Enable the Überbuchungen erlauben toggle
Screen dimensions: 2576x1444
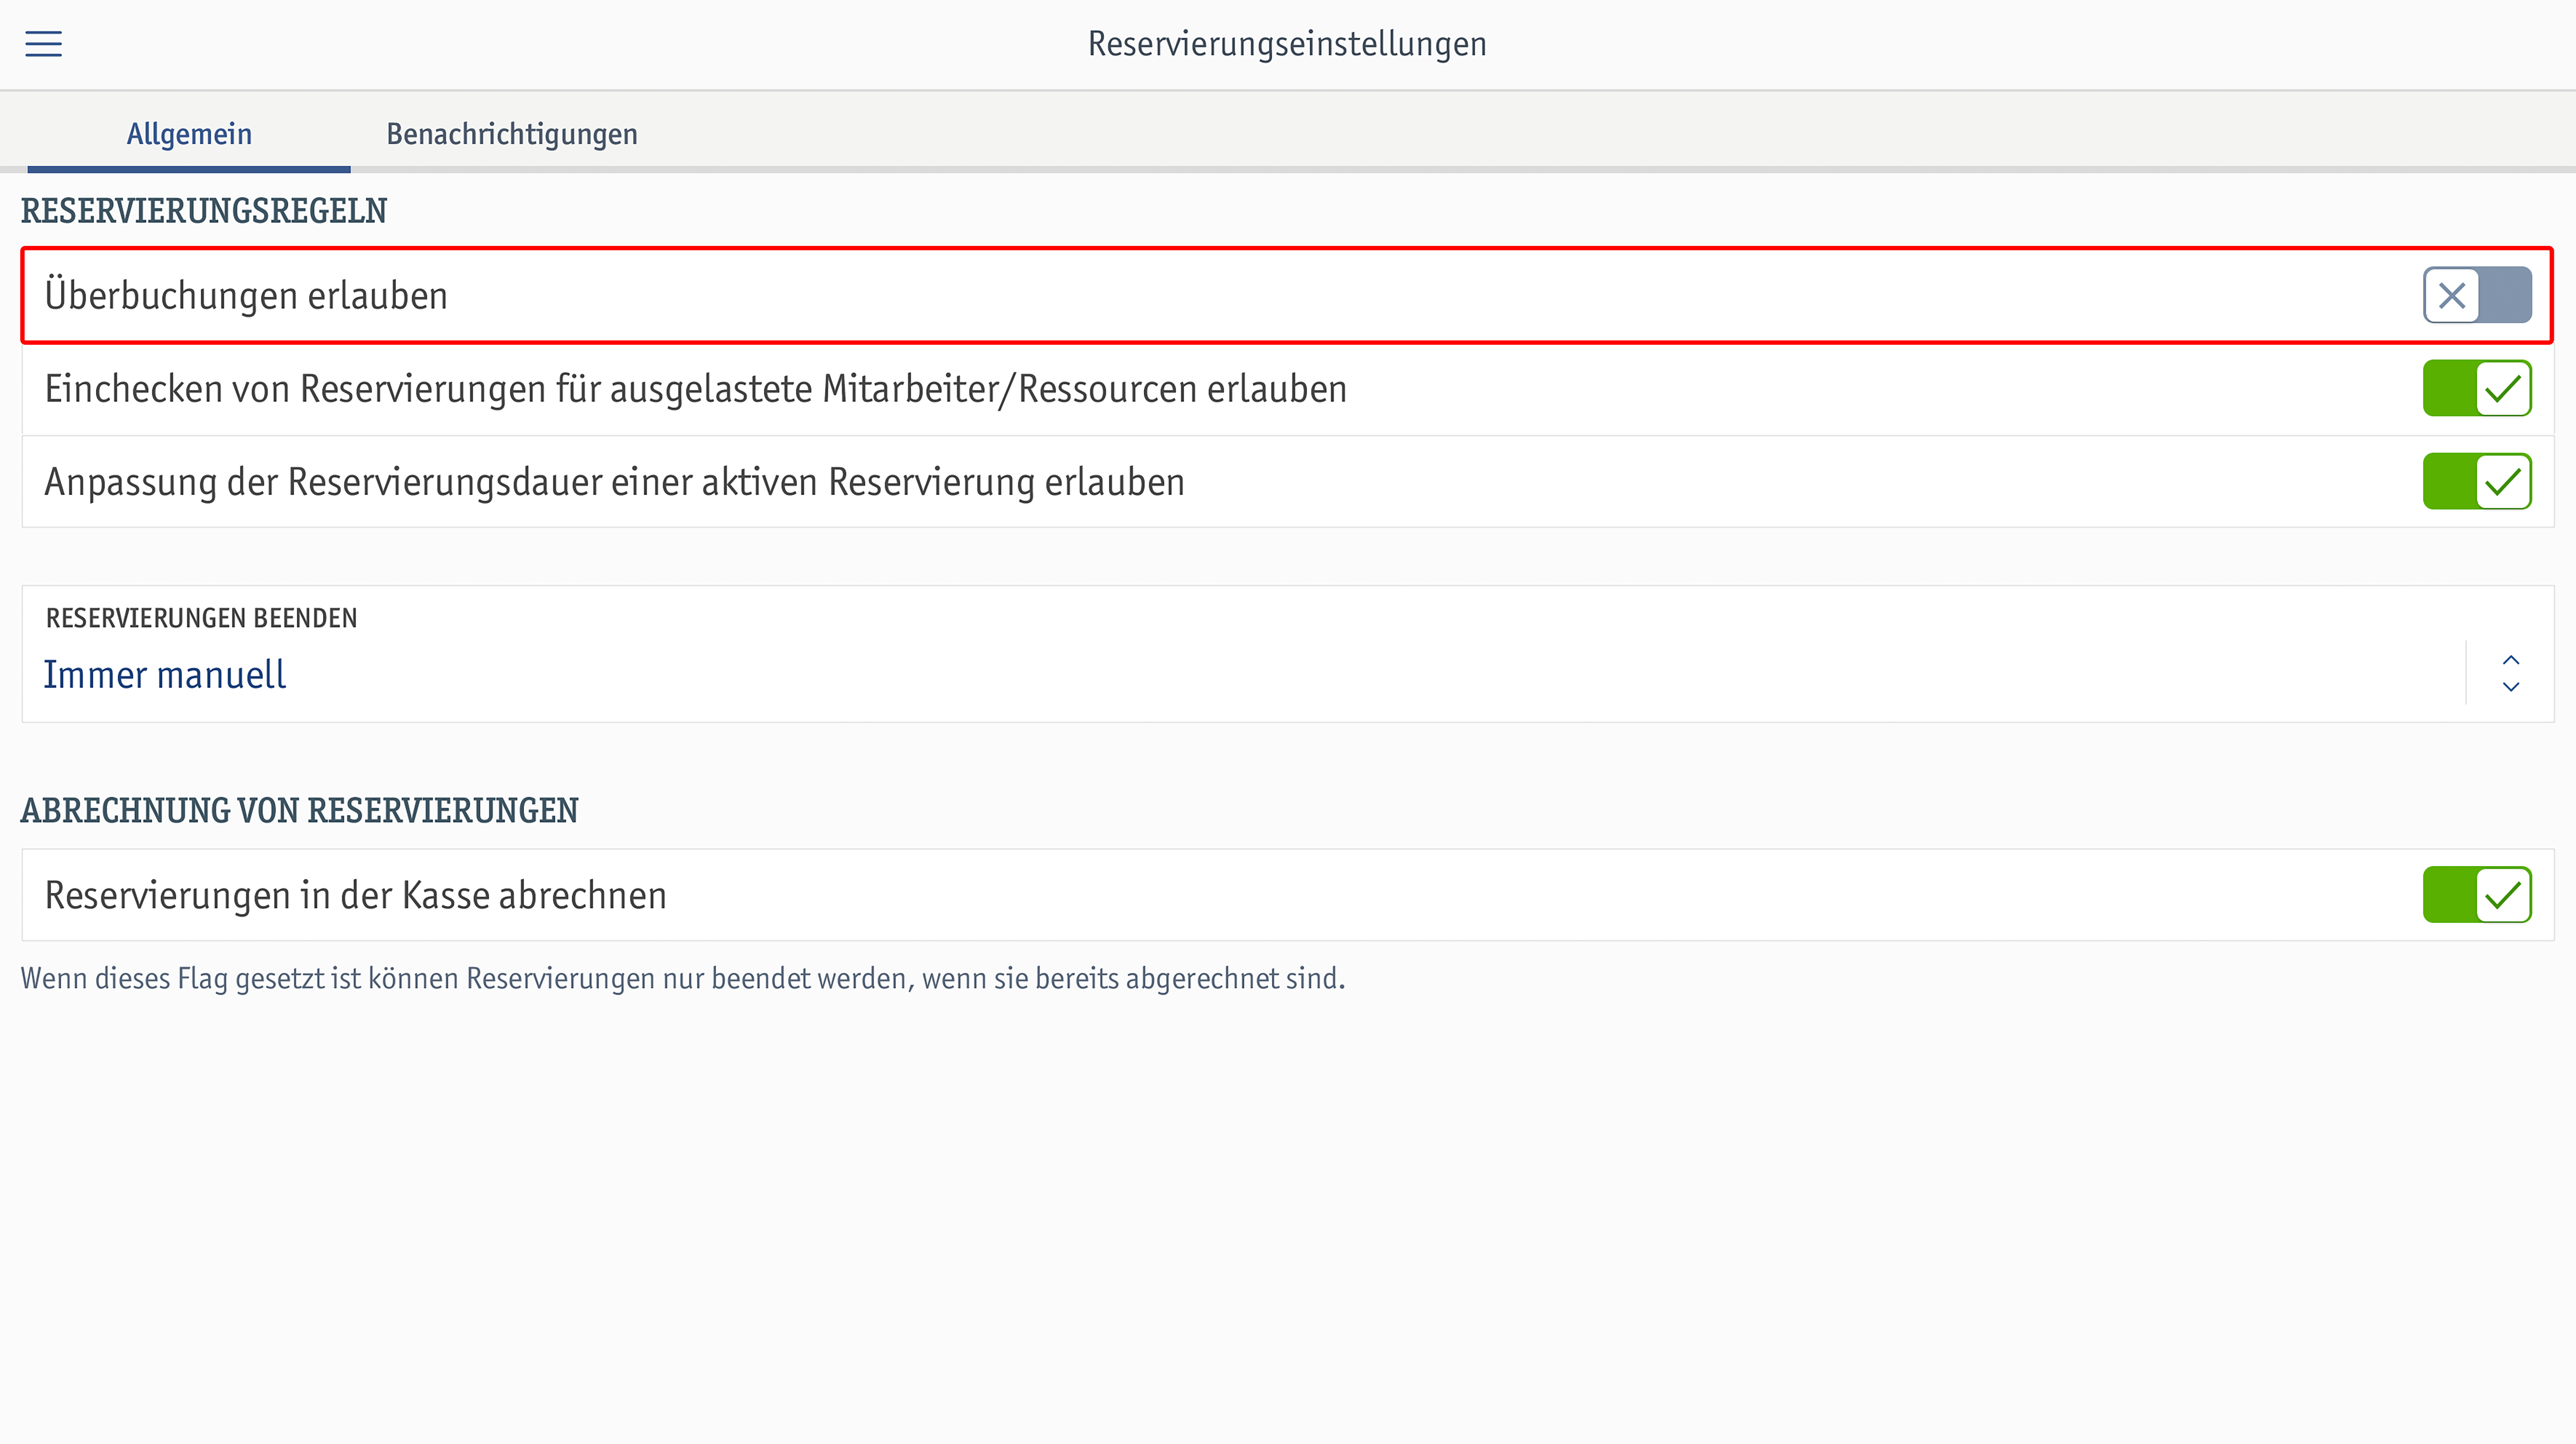[2477, 296]
